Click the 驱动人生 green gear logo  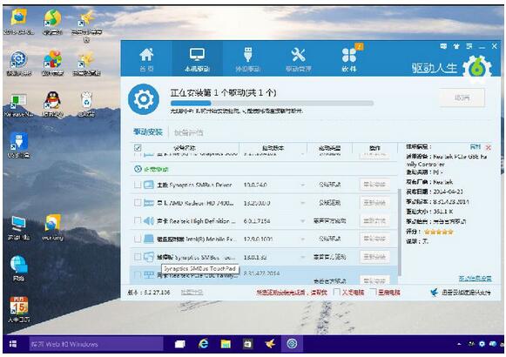477,69
